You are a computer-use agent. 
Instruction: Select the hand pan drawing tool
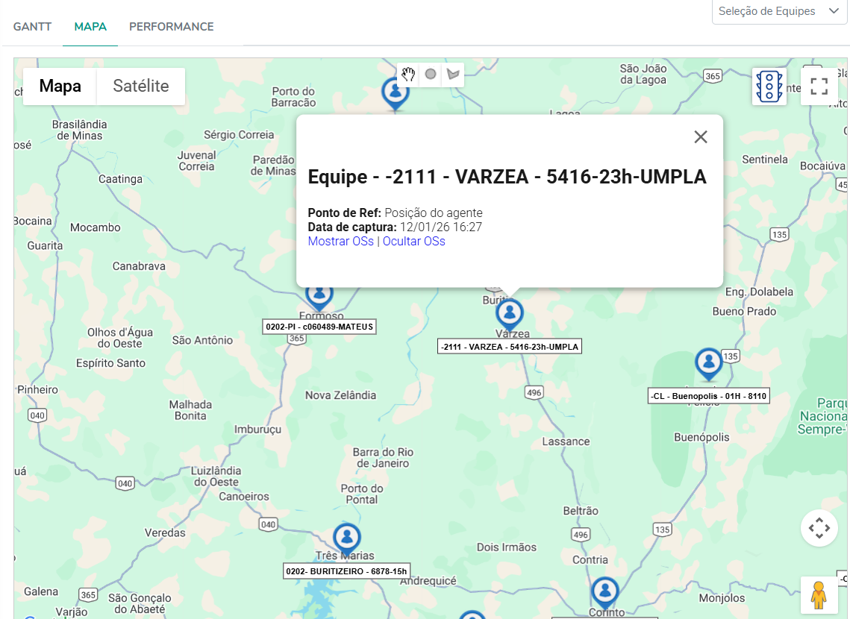[407, 74]
